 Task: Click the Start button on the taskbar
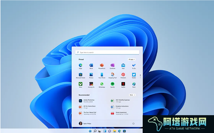click(x=90, y=131)
